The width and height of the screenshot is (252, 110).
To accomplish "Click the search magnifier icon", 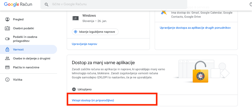I will pyautogui.click(x=47, y=4).
